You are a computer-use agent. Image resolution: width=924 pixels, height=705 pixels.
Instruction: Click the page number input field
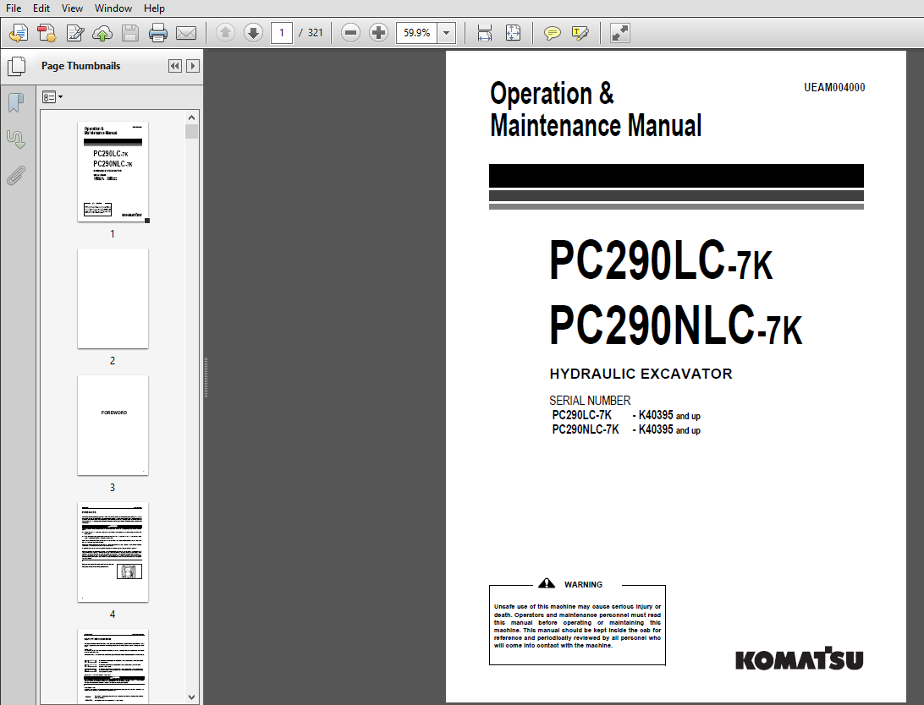point(282,33)
